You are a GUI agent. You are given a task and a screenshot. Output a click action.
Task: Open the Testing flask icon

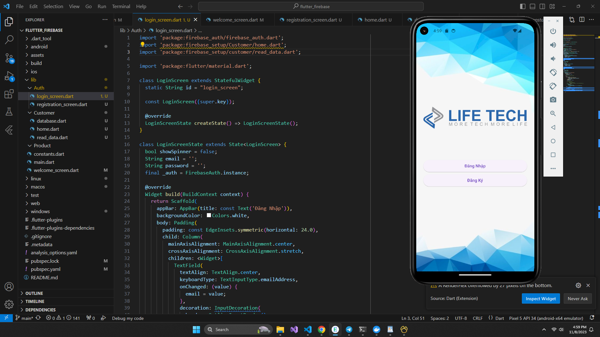coord(9,112)
